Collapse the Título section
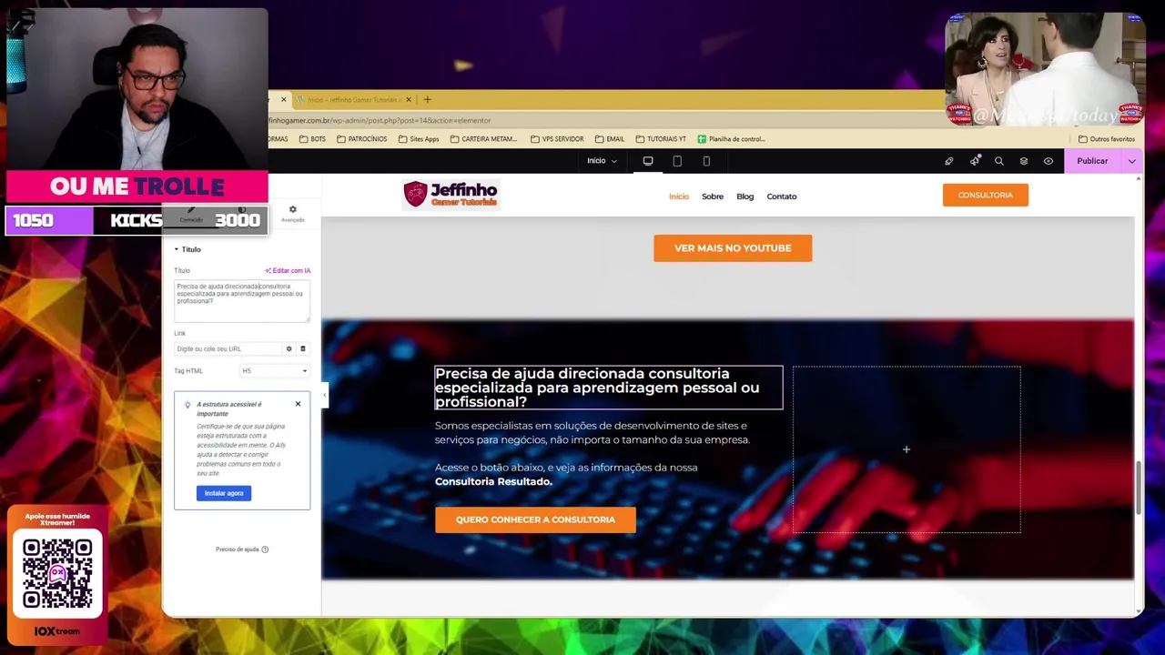The width and height of the screenshot is (1165, 655). (x=188, y=249)
